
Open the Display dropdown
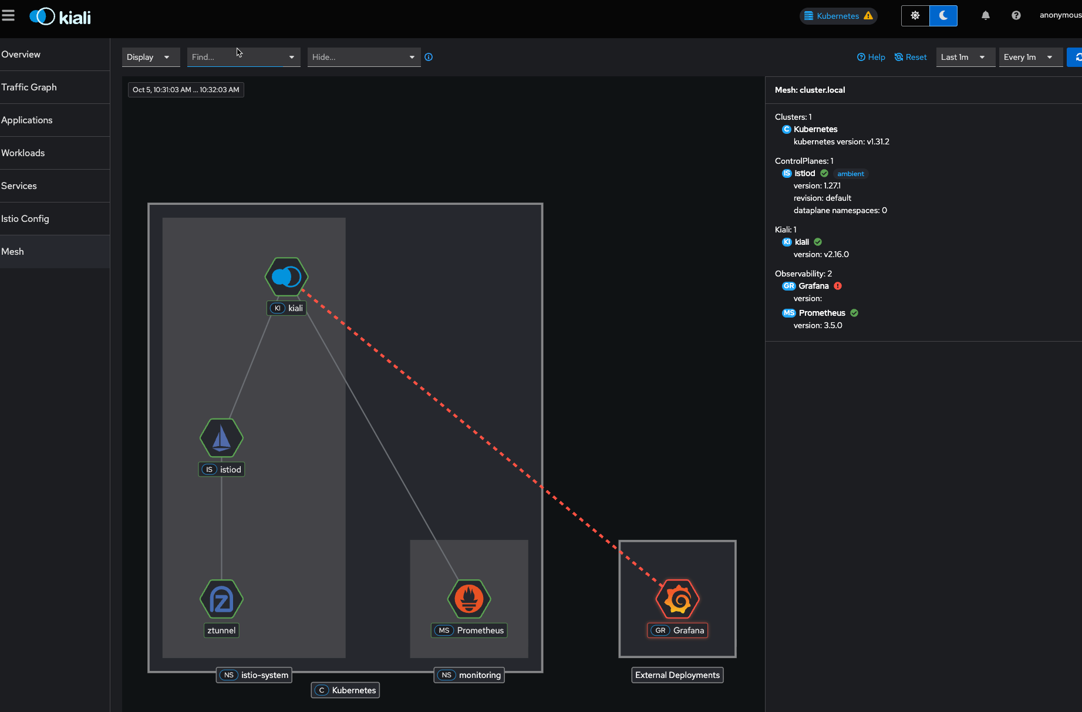tap(151, 57)
